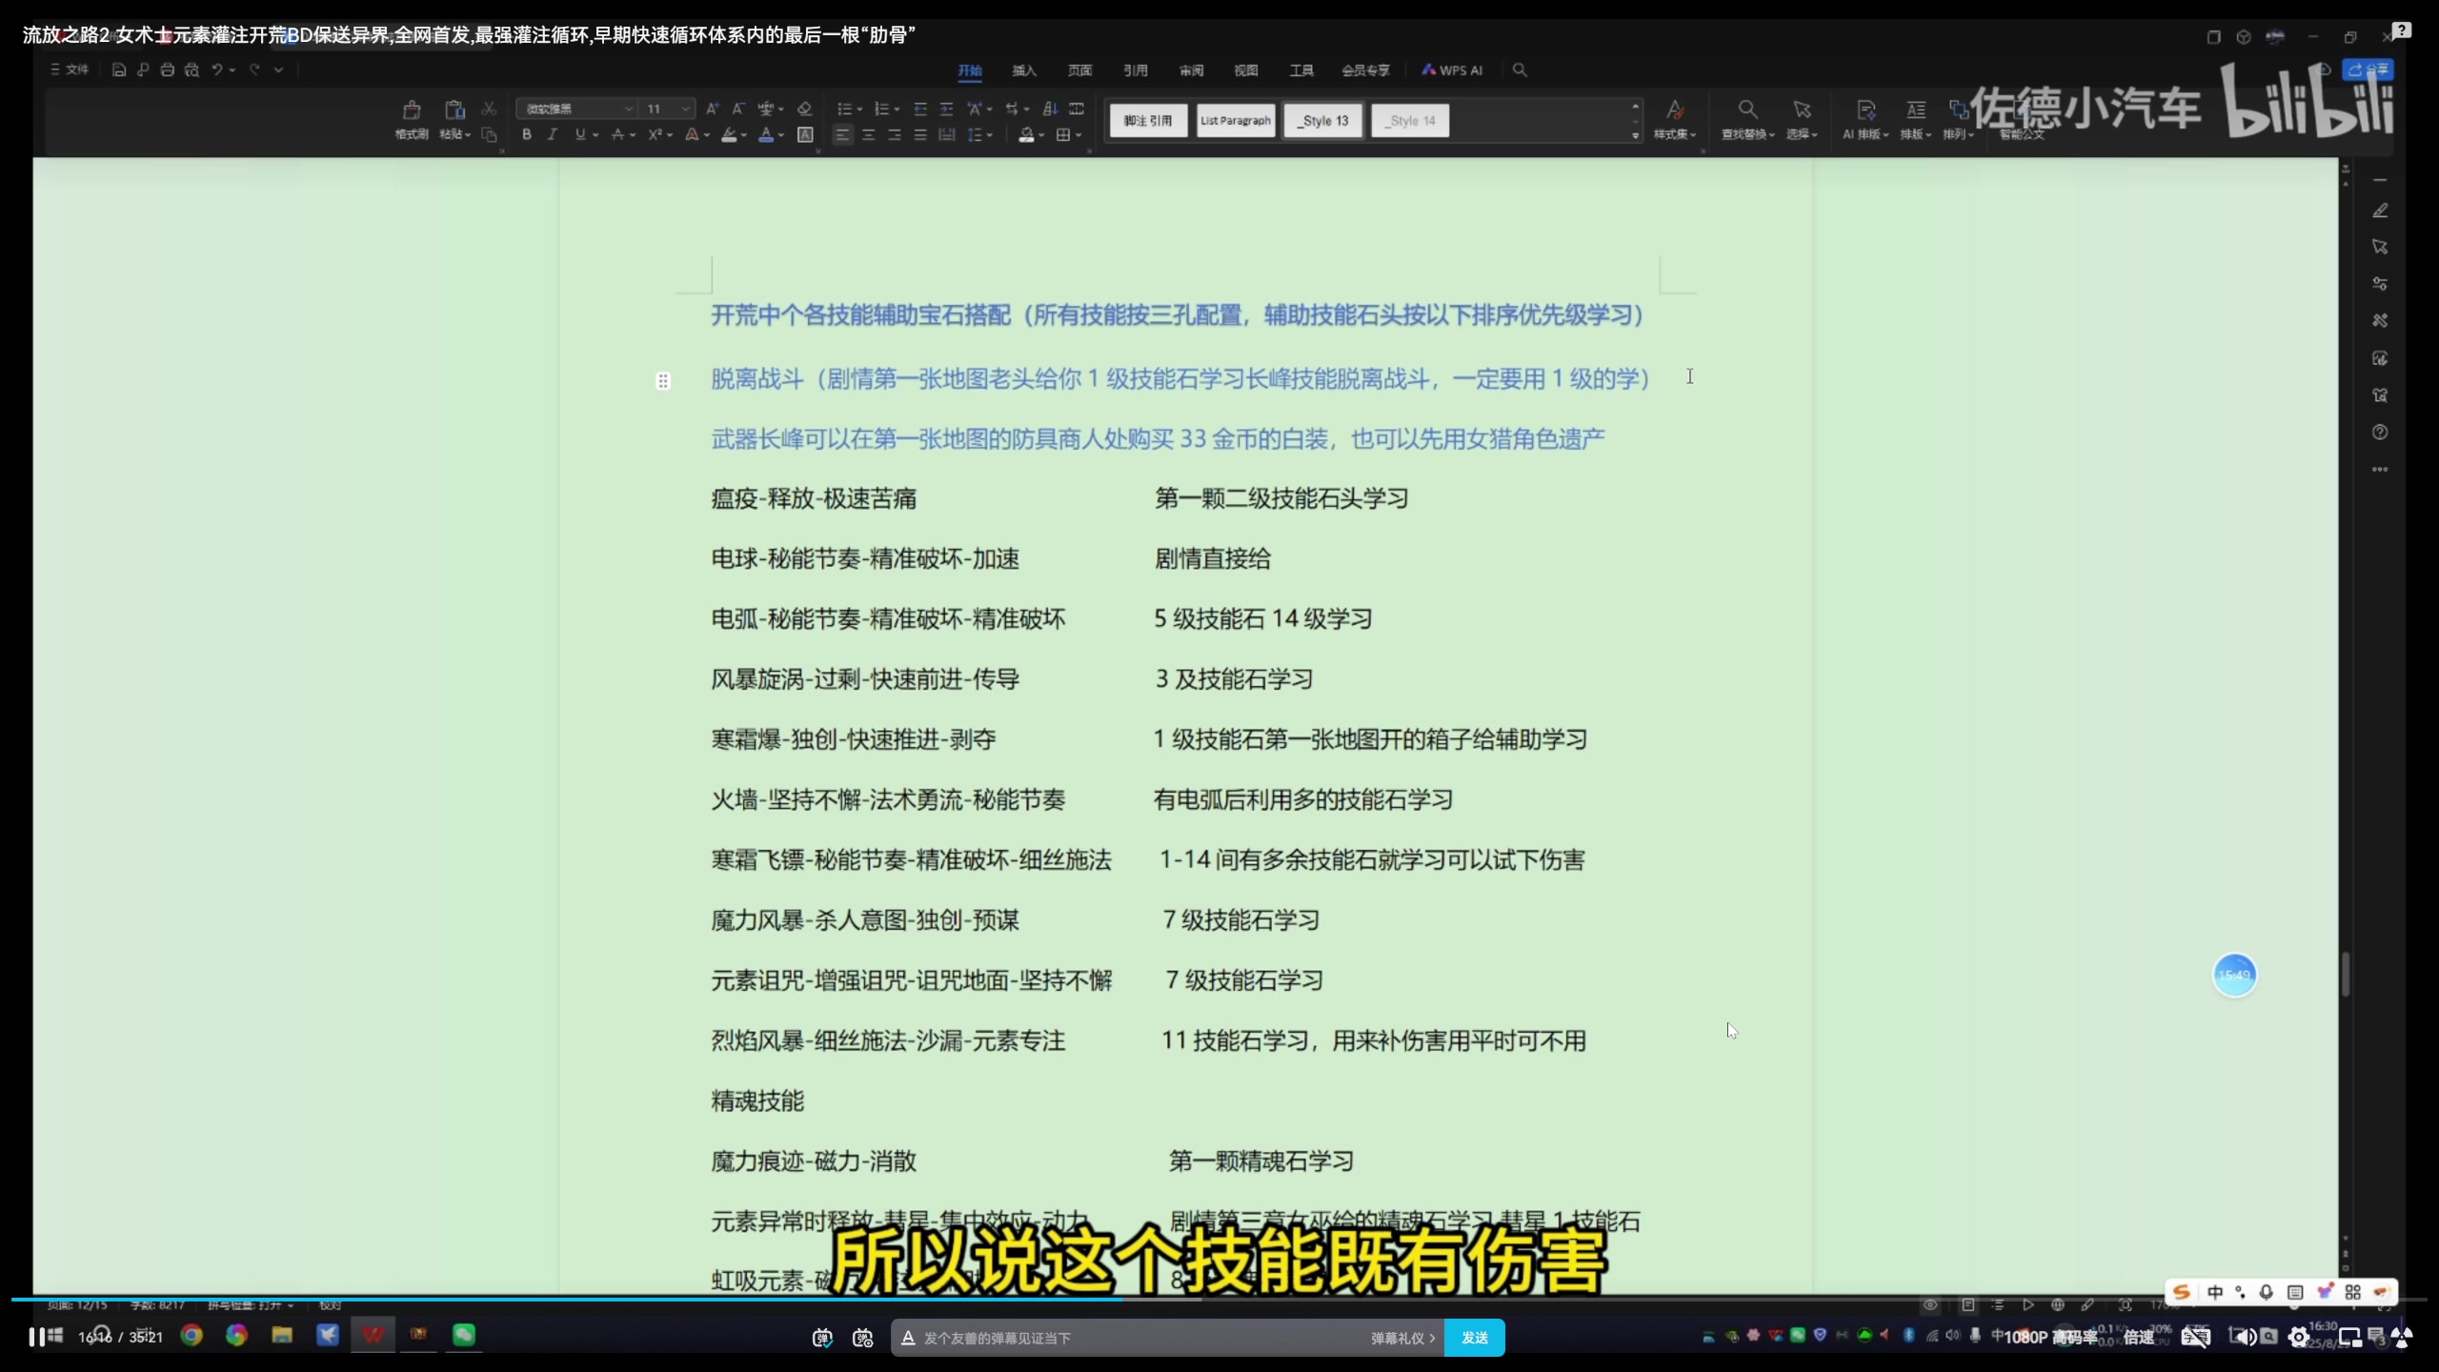Switch to the 插入 Insert tab

coord(1024,71)
